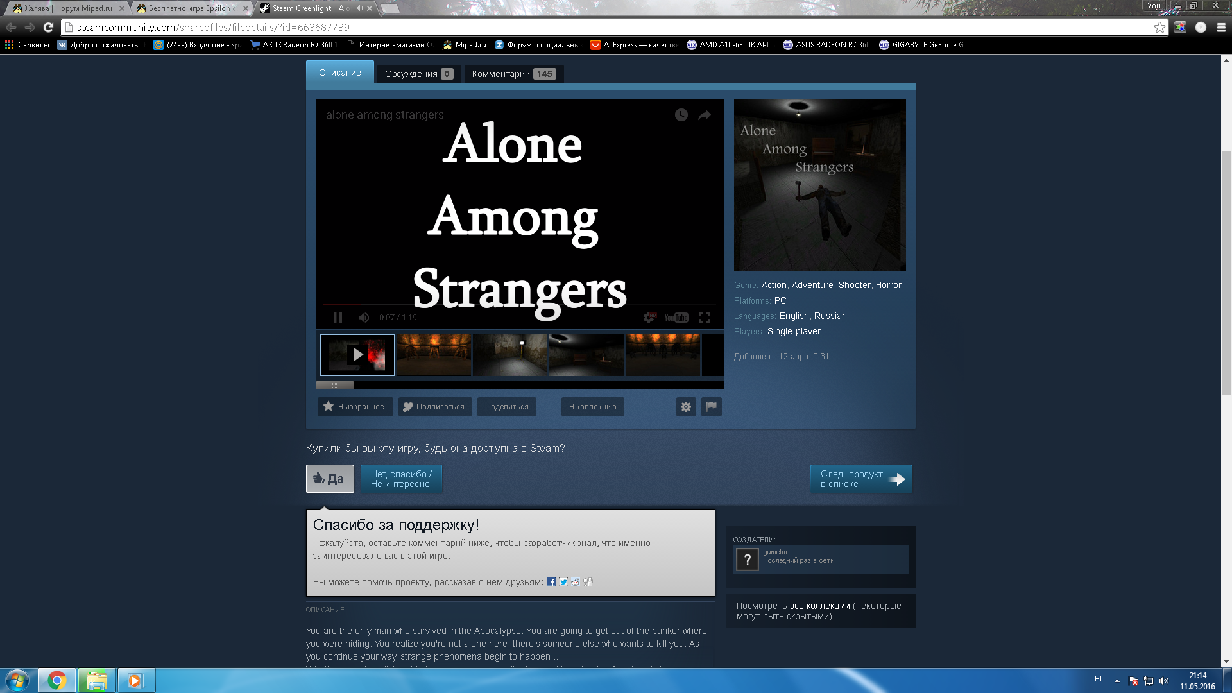This screenshot has height=693, width=1232.
Task: Switch the RU input language indicator
Action: 1100,679
